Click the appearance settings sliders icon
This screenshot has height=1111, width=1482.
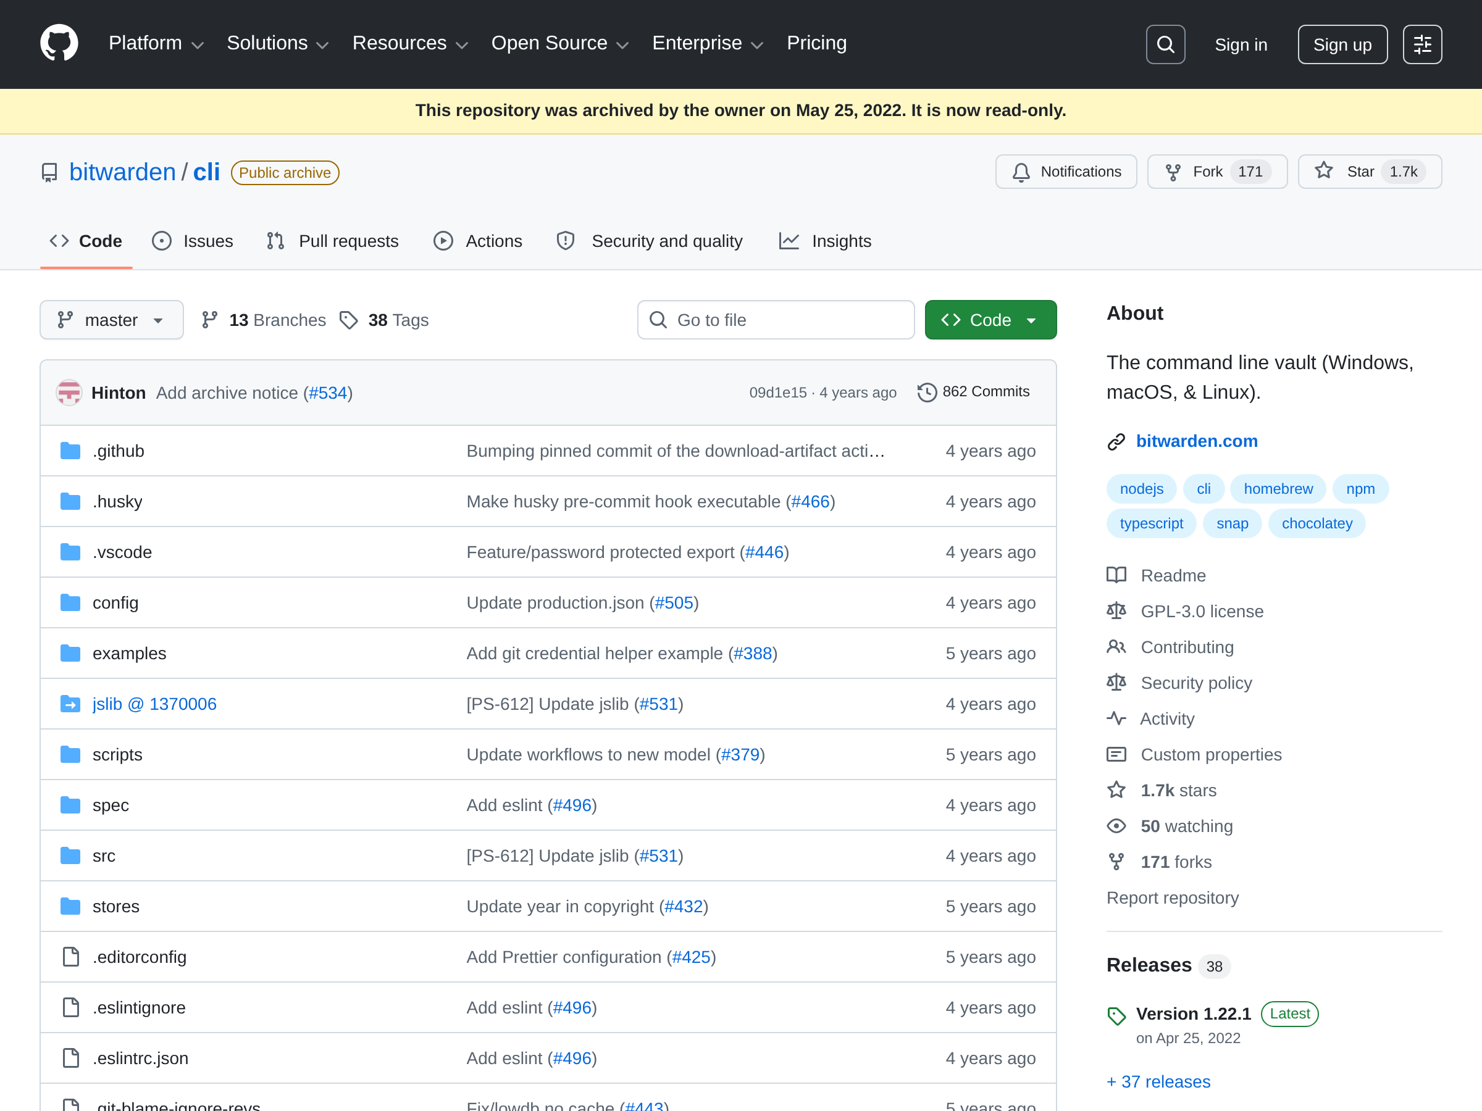coord(1421,44)
